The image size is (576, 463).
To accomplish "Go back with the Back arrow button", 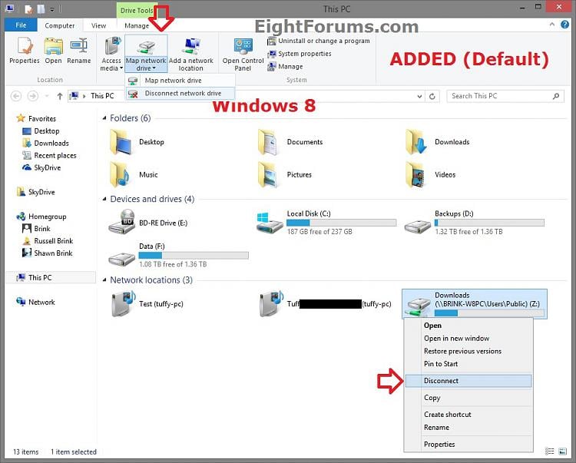I will (16, 96).
